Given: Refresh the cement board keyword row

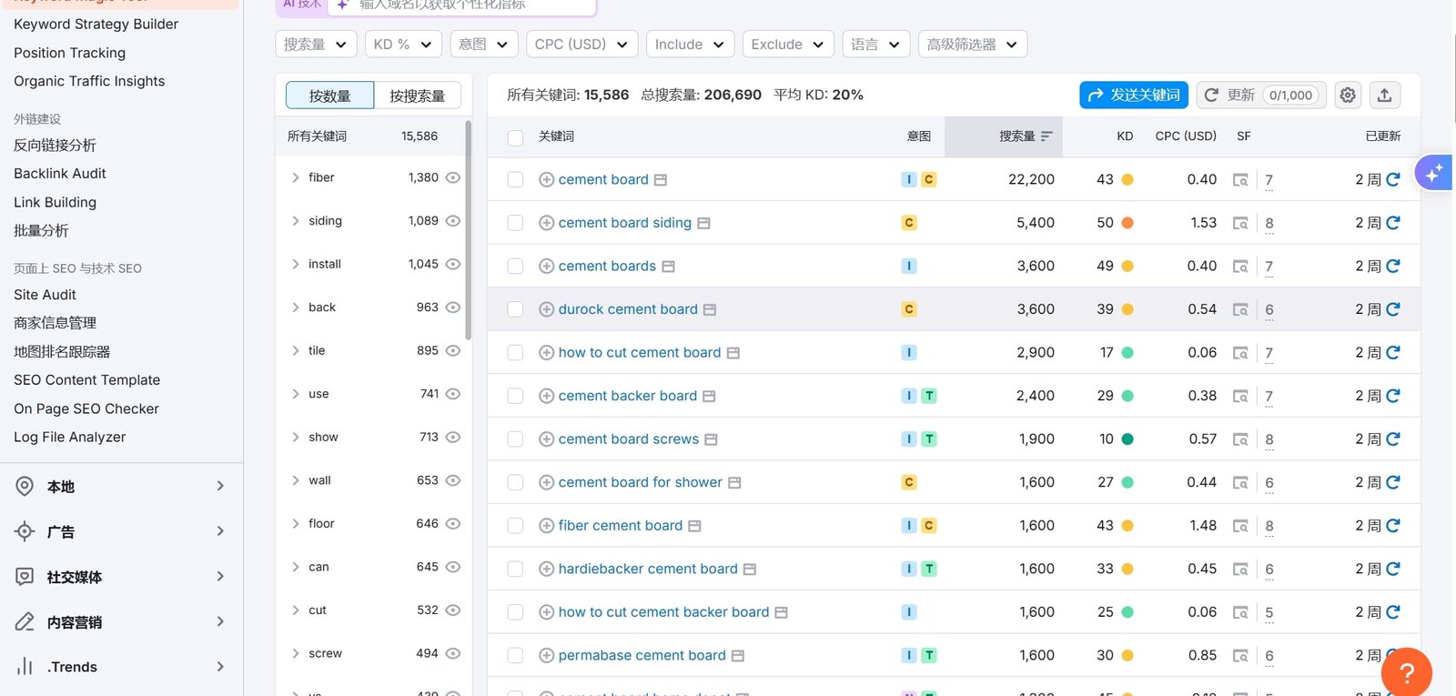Looking at the screenshot, I should click(1392, 180).
